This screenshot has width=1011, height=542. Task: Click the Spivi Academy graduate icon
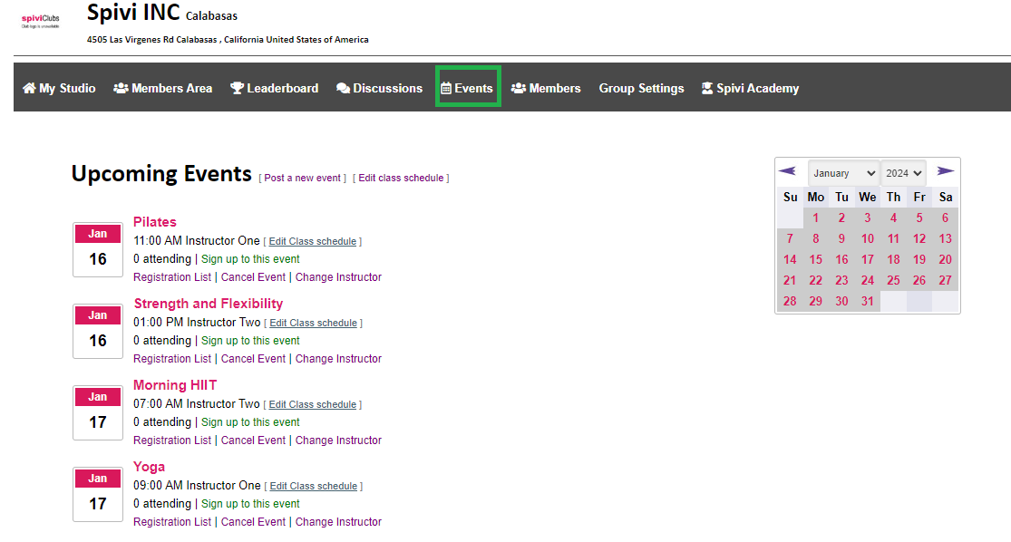click(x=707, y=89)
